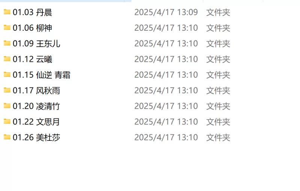
Task: Click the folder icon for 01.03 丹晨
Action: [x=7, y=12]
